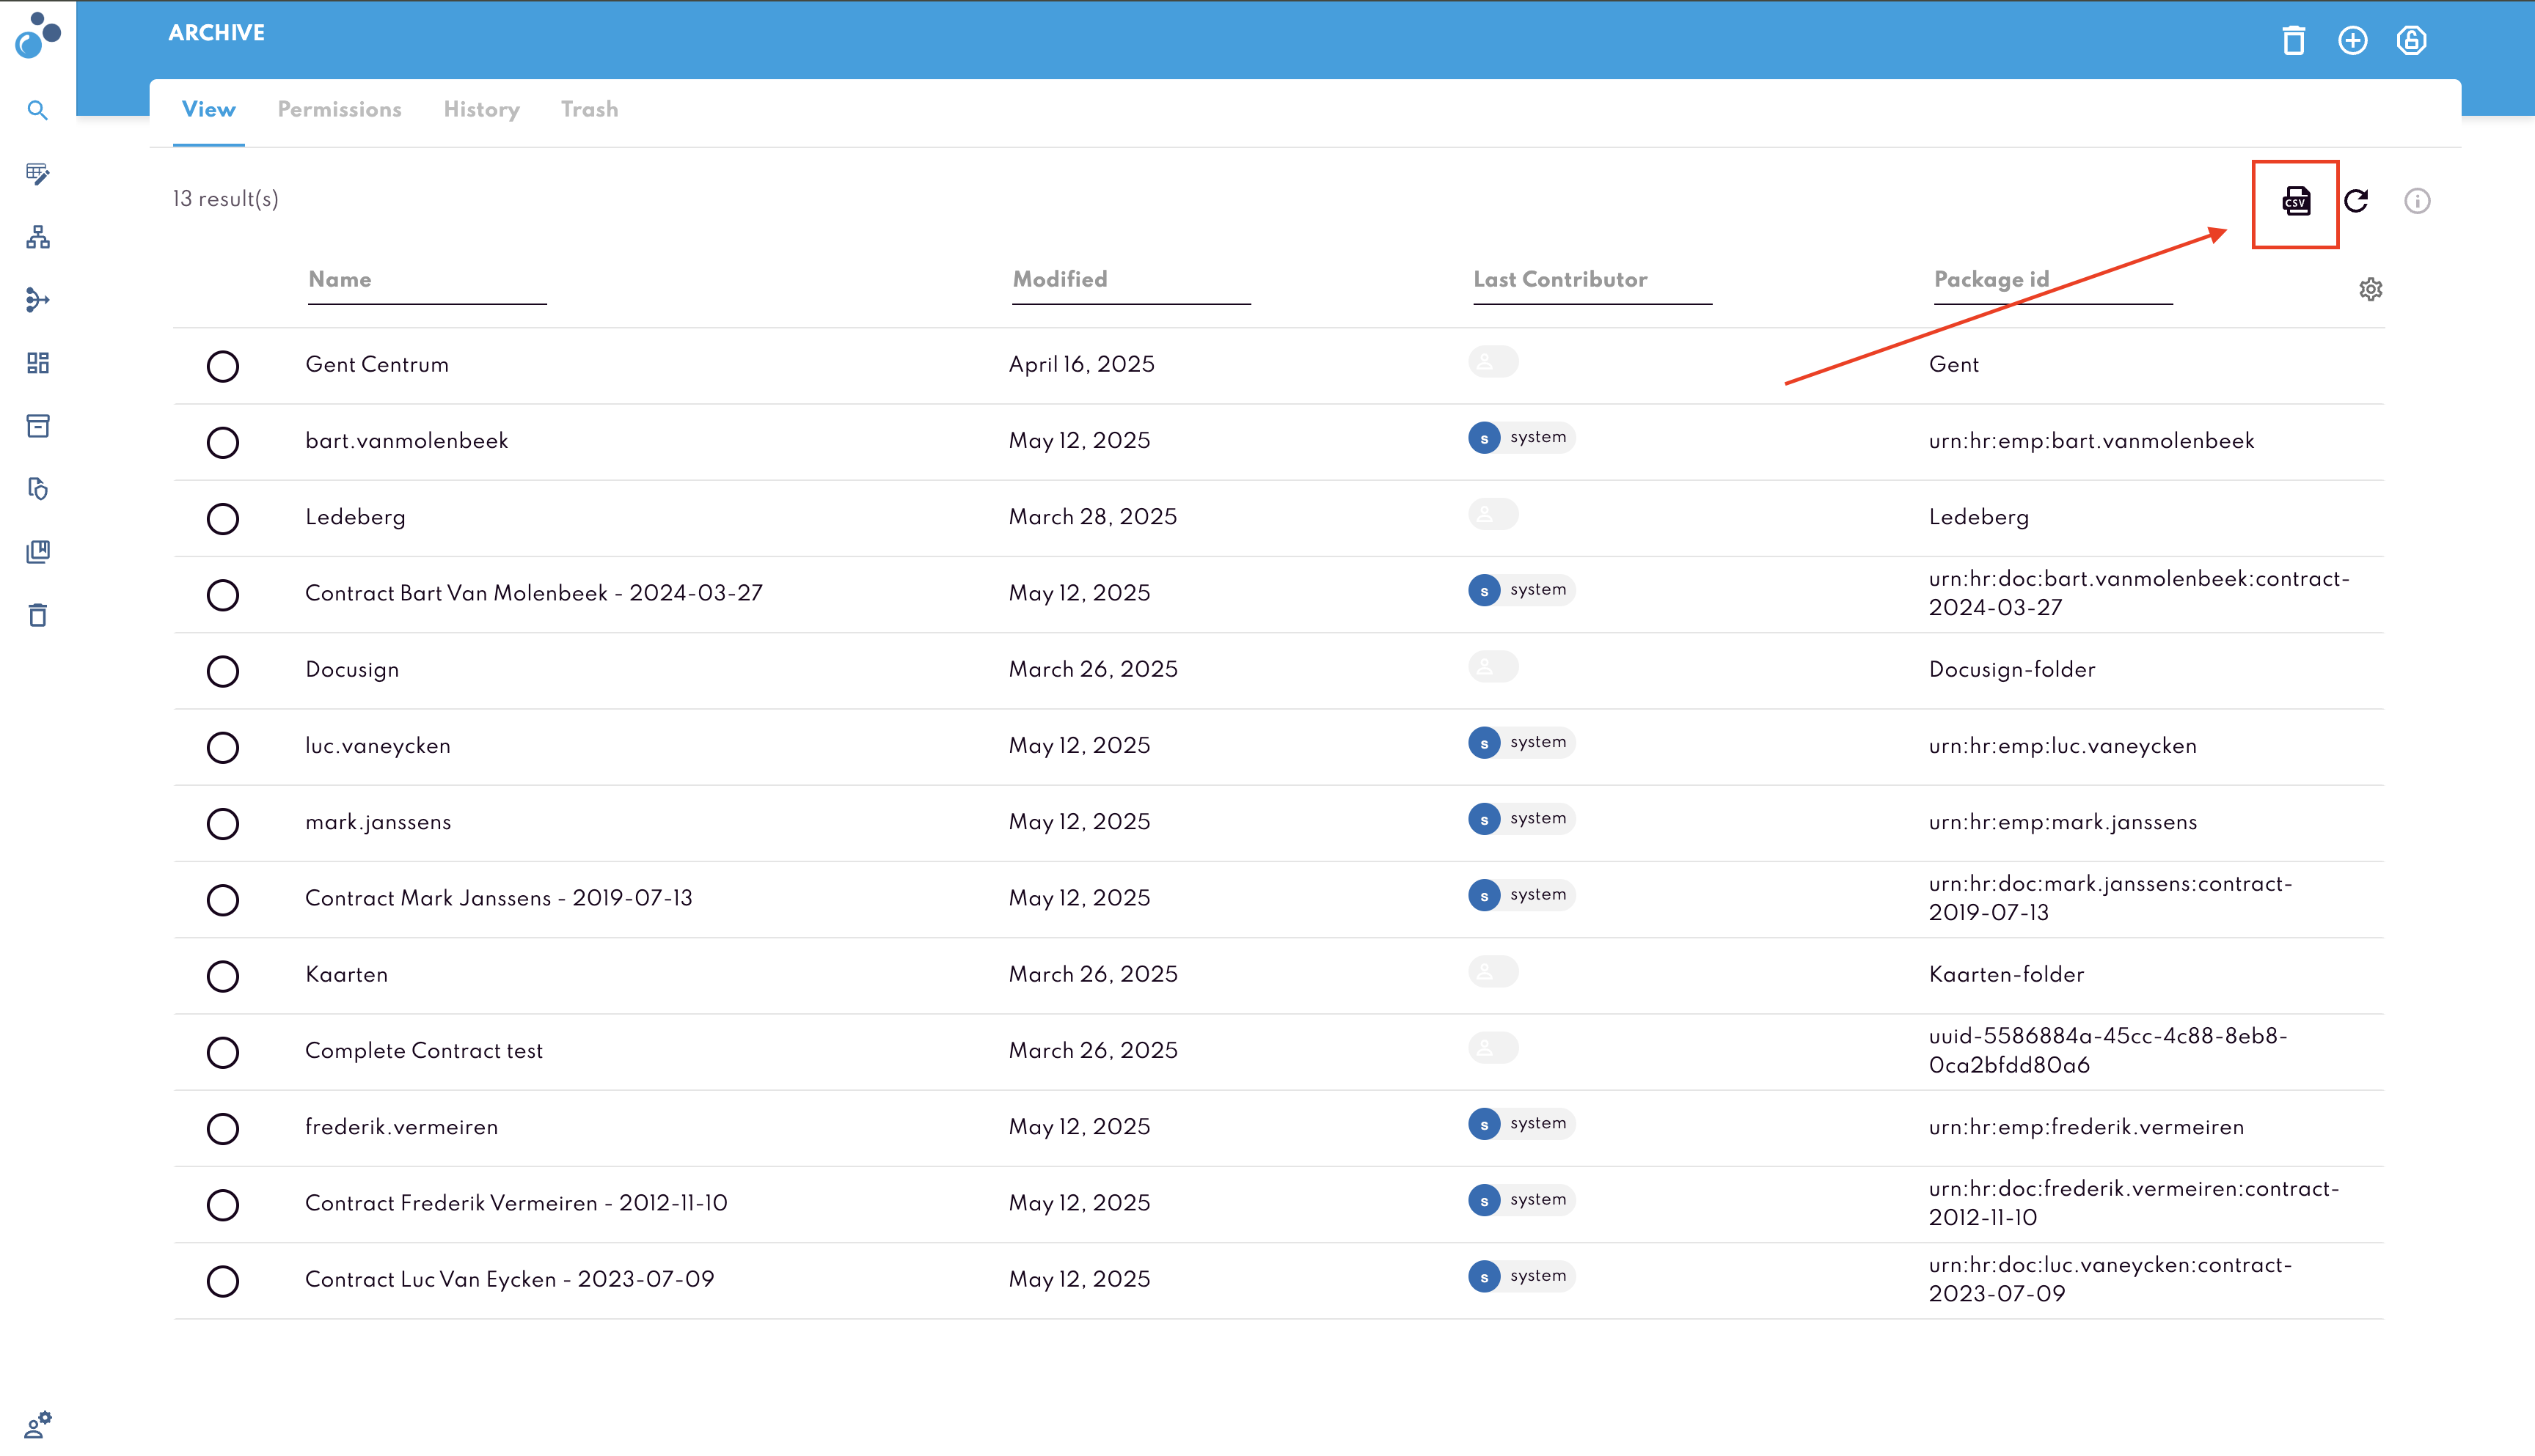Select the bart.vanmolenbeek row radio
Image resolution: width=2535 pixels, height=1456 pixels.
(x=222, y=442)
